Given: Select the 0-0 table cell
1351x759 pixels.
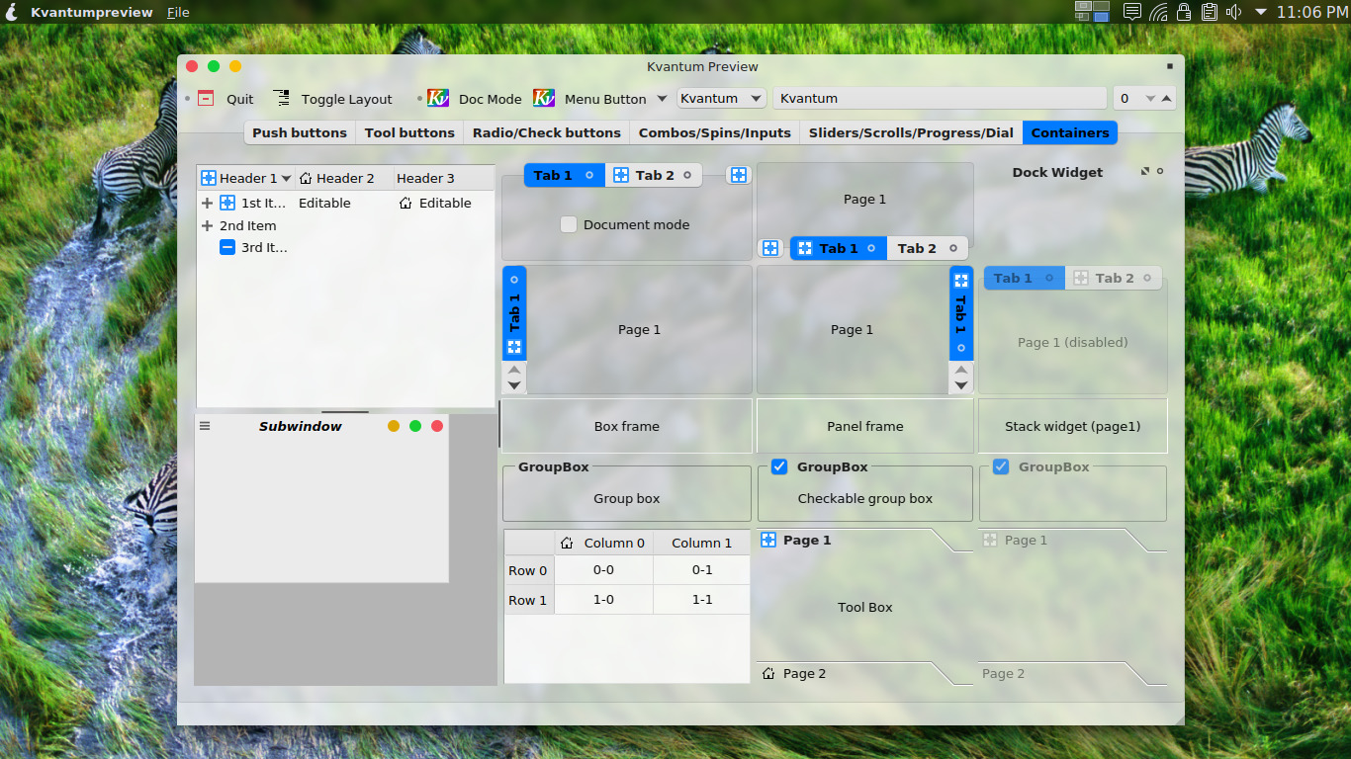Looking at the screenshot, I should tap(603, 570).
